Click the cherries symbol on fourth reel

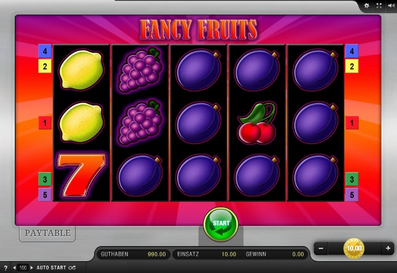257,122
